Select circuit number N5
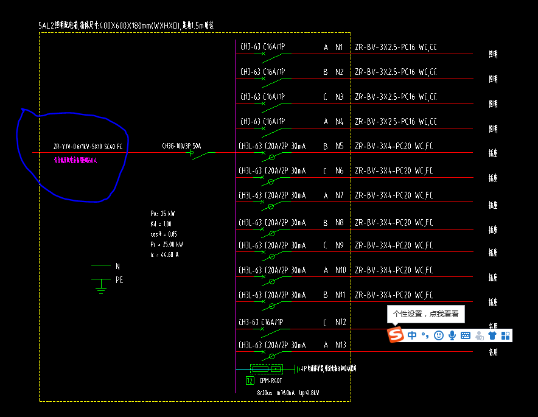The image size is (538, 417). 339,146
